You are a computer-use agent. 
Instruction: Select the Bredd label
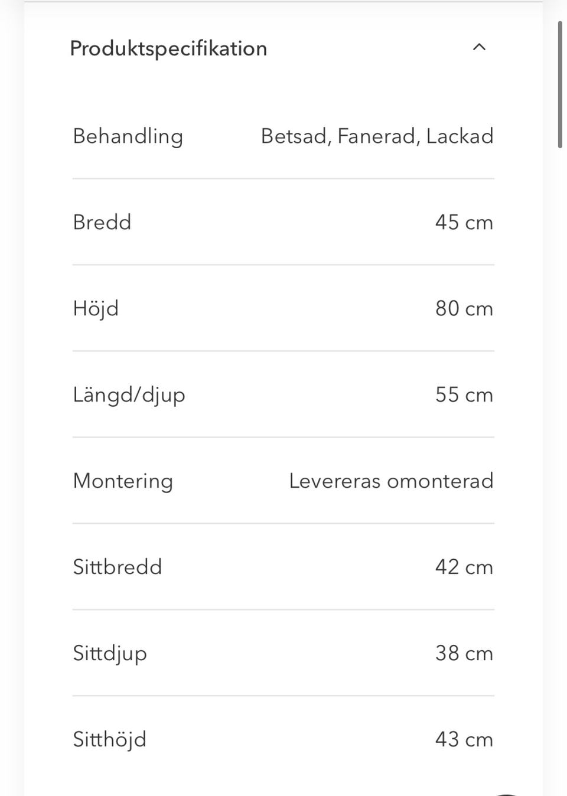pos(102,223)
